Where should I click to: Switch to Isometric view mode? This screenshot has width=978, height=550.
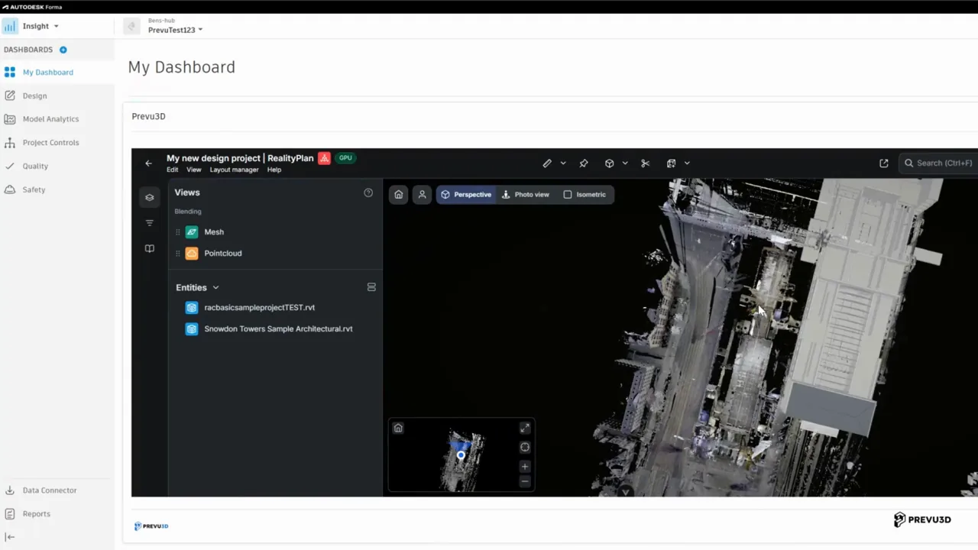[585, 195]
